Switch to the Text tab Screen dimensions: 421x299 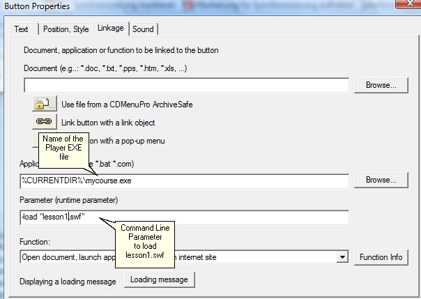coord(22,29)
